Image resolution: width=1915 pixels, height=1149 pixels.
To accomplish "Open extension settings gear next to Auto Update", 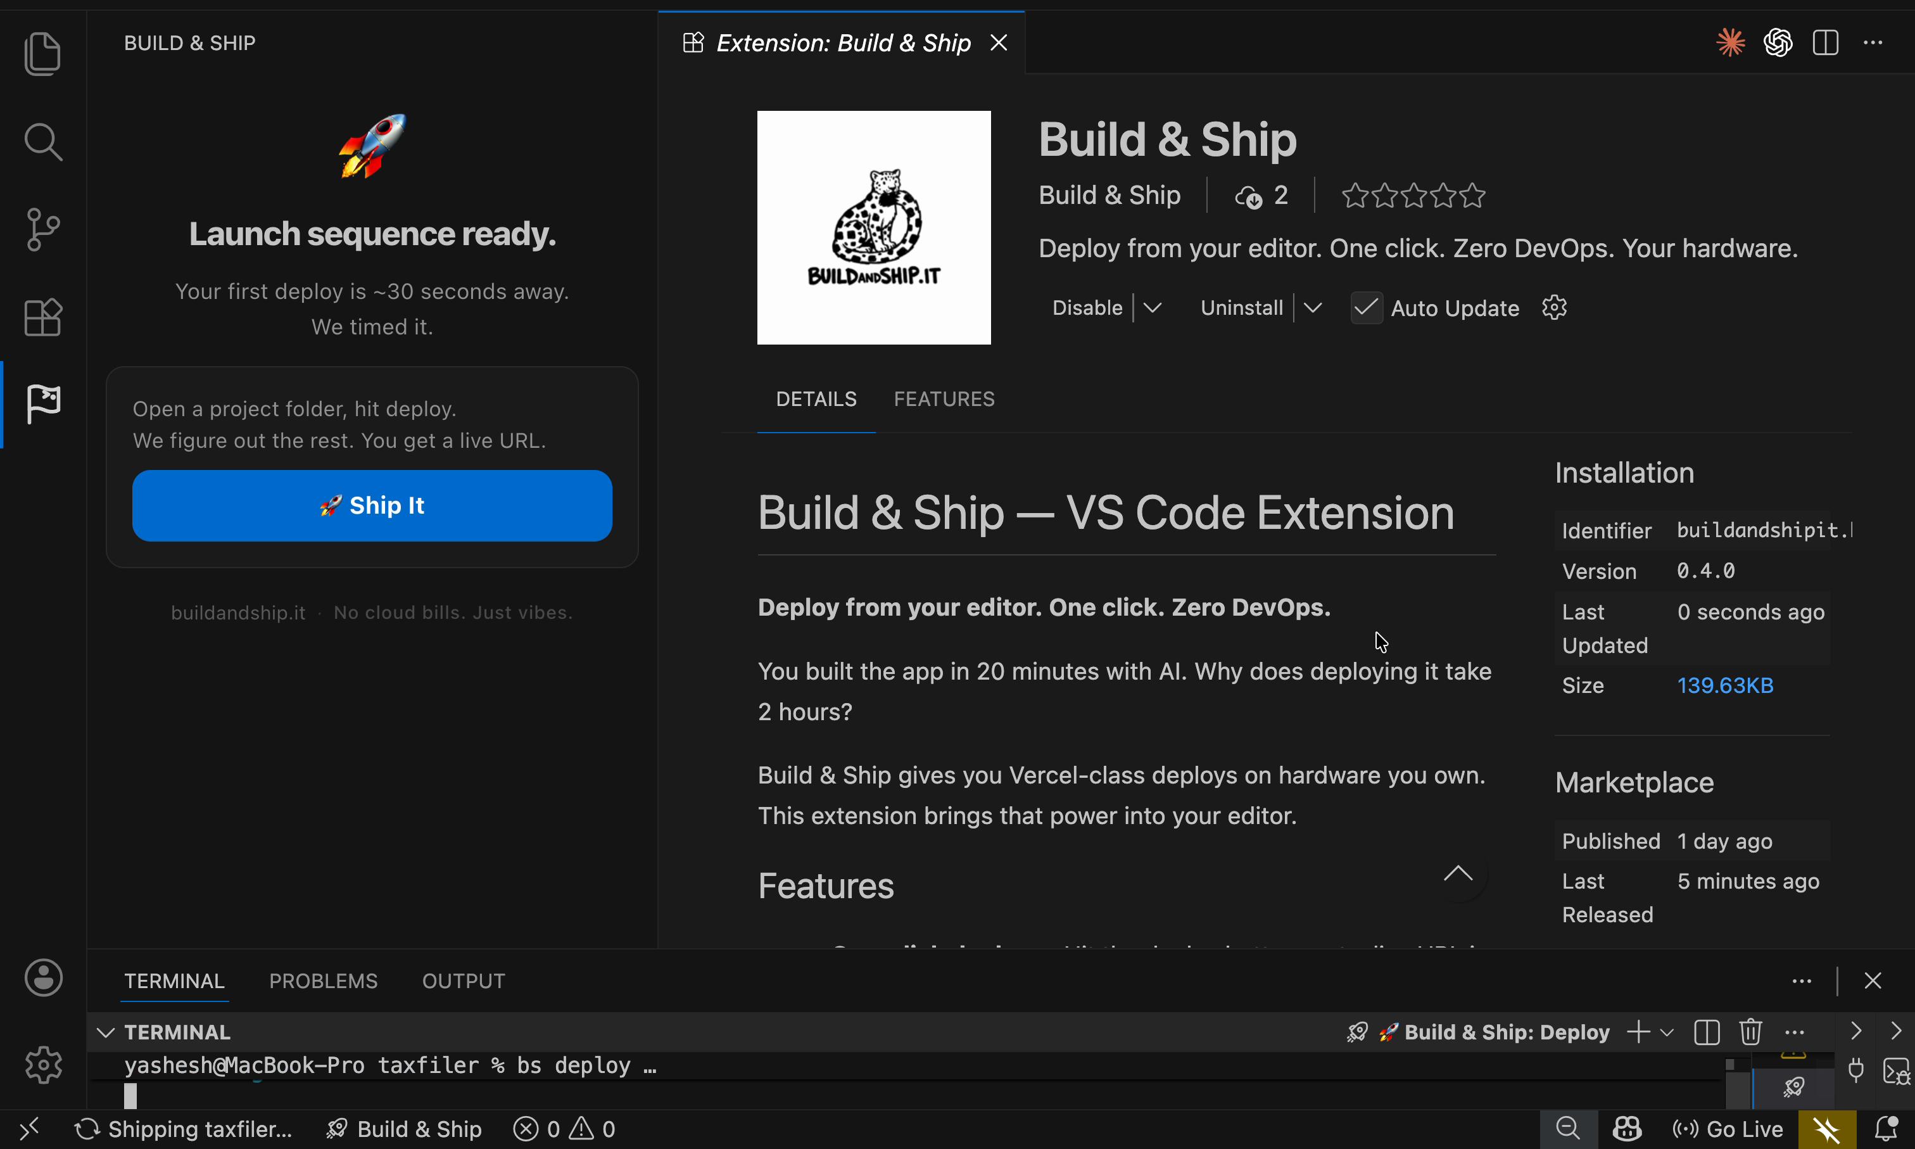I will (1554, 307).
